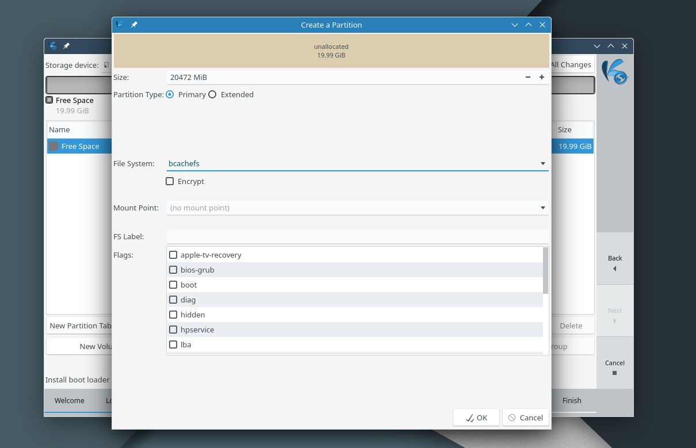
Task: Decrease partition size with minus button
Action: (x=528, y=77)
